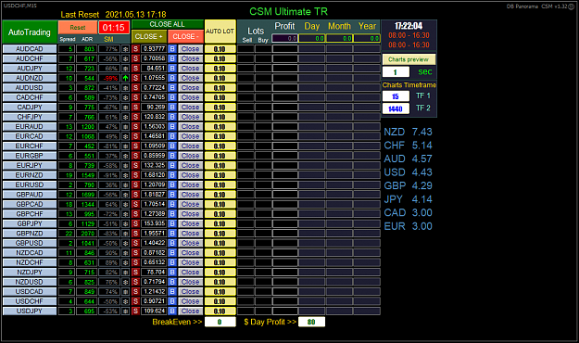Click the CLOSE + button
Screen dimensions: 579x343
[149, 36]
